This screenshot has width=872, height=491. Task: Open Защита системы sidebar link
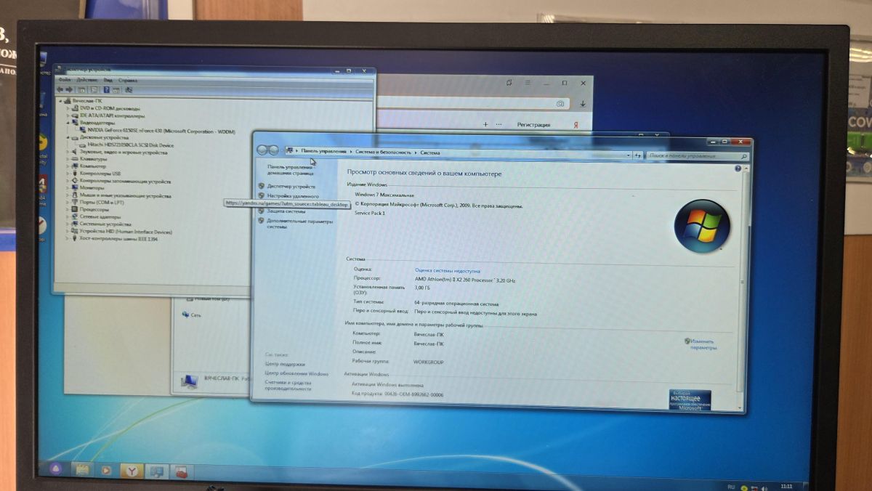coord(286,211)
